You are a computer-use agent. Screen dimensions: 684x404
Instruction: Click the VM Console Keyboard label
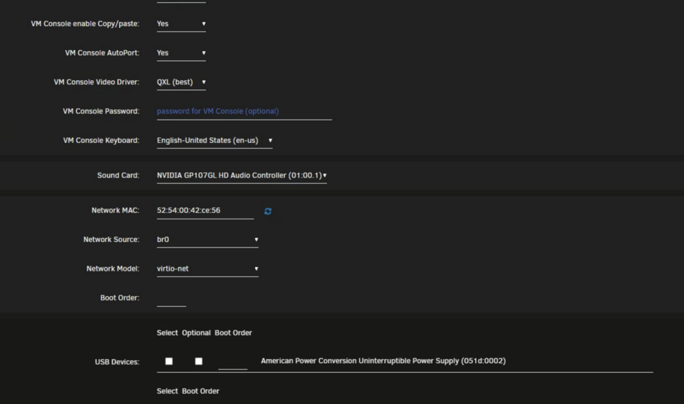(101, 140)
